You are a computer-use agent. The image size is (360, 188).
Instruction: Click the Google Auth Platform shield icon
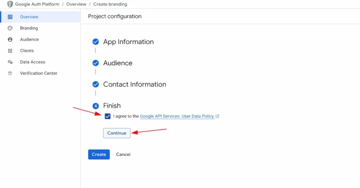10,4
